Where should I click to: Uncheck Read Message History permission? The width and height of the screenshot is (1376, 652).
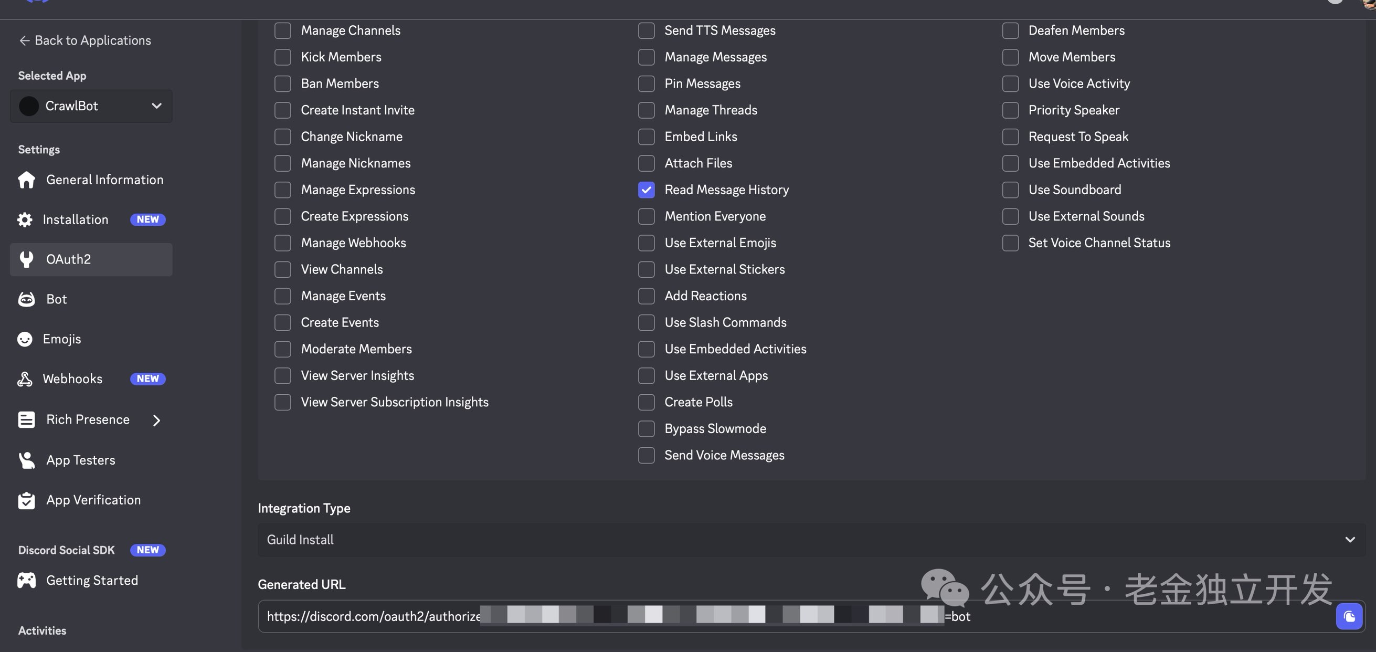[647, 190]
